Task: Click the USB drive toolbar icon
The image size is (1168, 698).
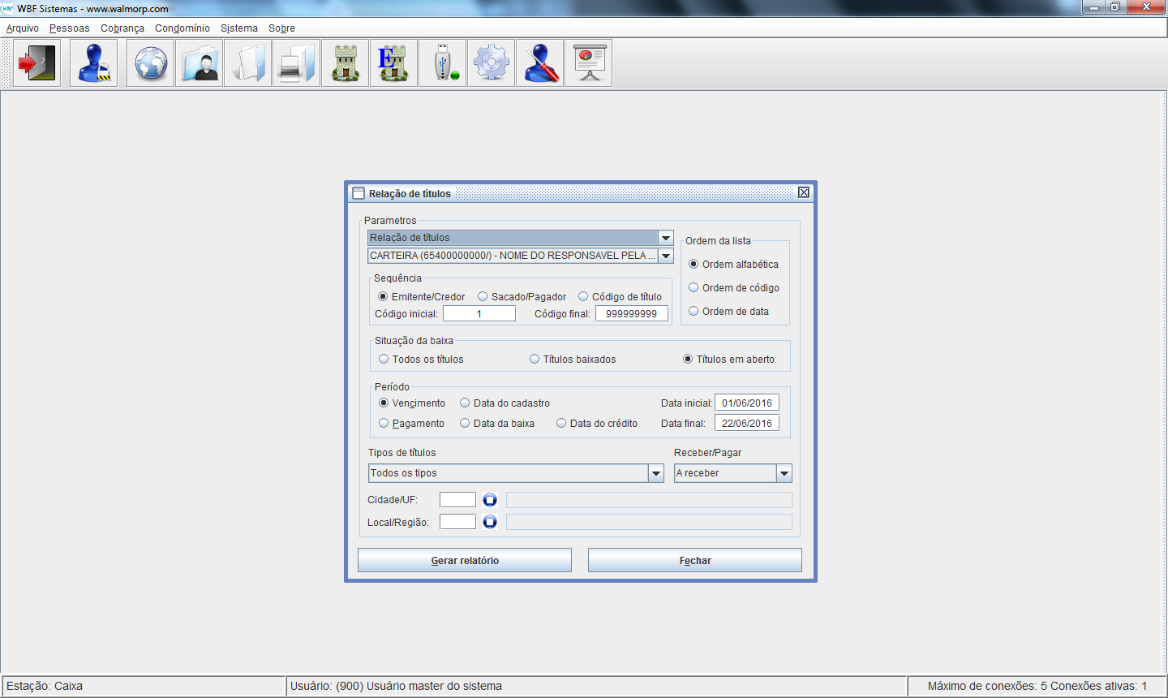Action: click(443, 63)
